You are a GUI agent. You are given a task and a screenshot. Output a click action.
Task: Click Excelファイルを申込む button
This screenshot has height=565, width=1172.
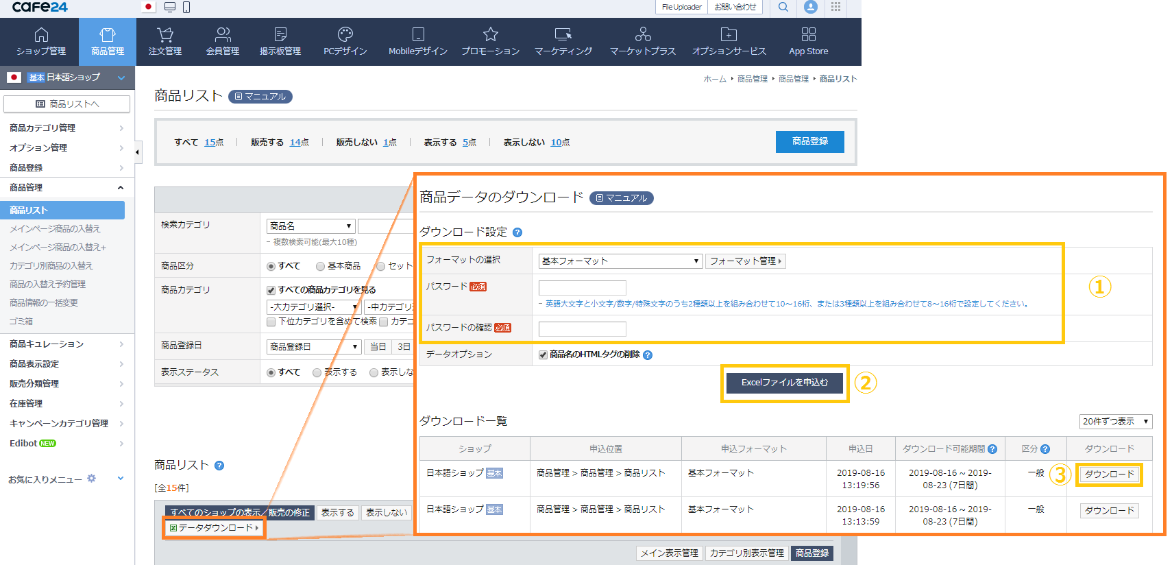[x=785, y=383]
